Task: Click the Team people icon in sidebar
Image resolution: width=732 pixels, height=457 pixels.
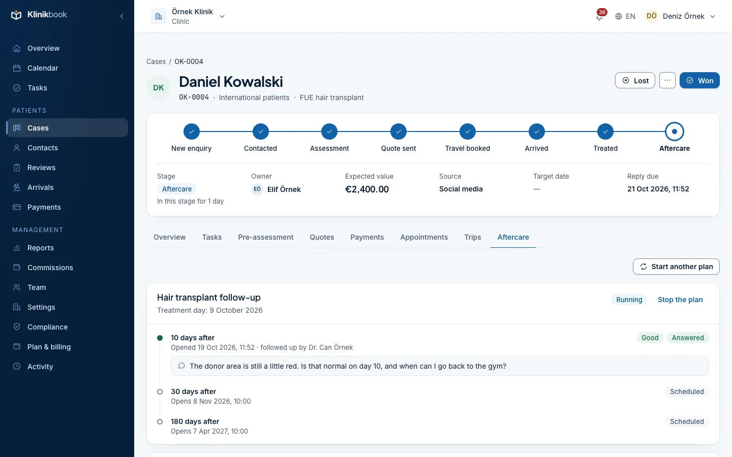Action: [17, 287]
